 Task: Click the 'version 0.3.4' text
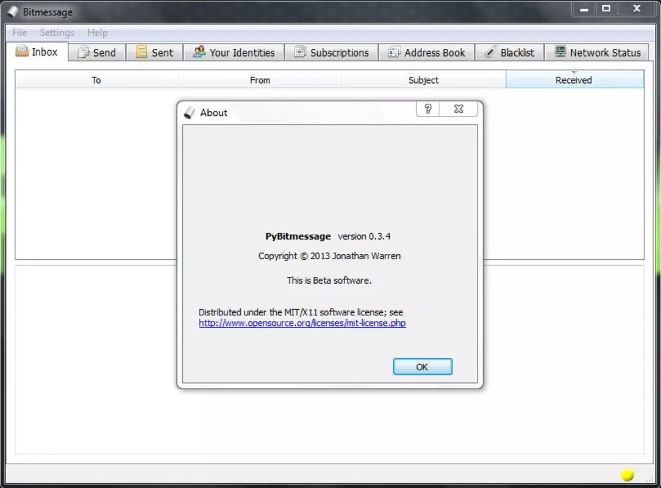click(364, 236)
